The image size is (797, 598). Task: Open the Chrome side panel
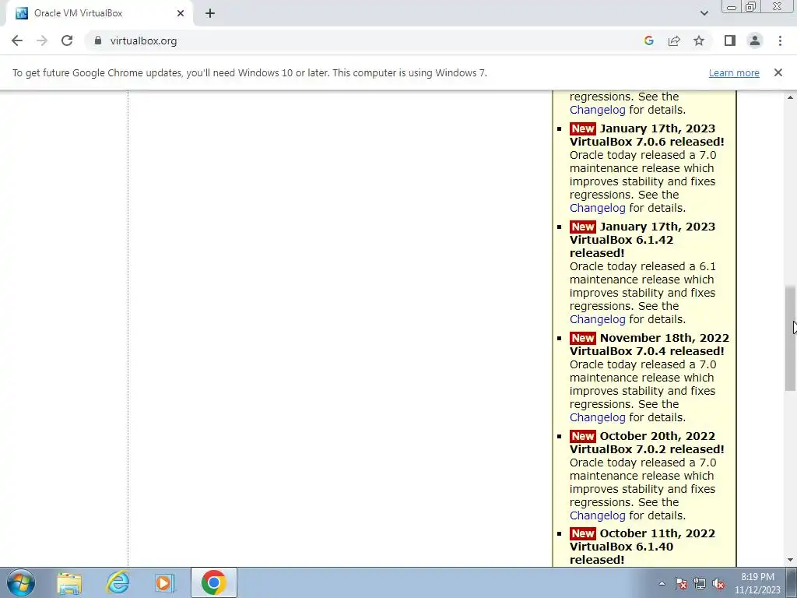730,40
